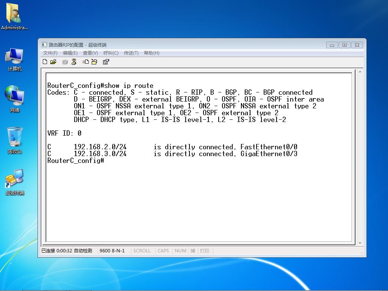Click the 自动检测 status entry

[83, 251]
